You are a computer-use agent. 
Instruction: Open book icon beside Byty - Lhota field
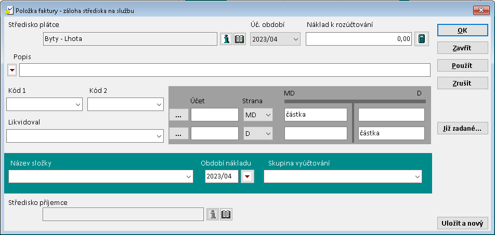(x=239, y=39)
